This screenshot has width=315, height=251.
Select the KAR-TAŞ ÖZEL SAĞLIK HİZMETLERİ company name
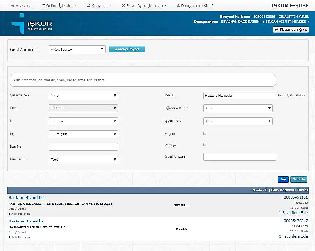click(x=60, y=204)
